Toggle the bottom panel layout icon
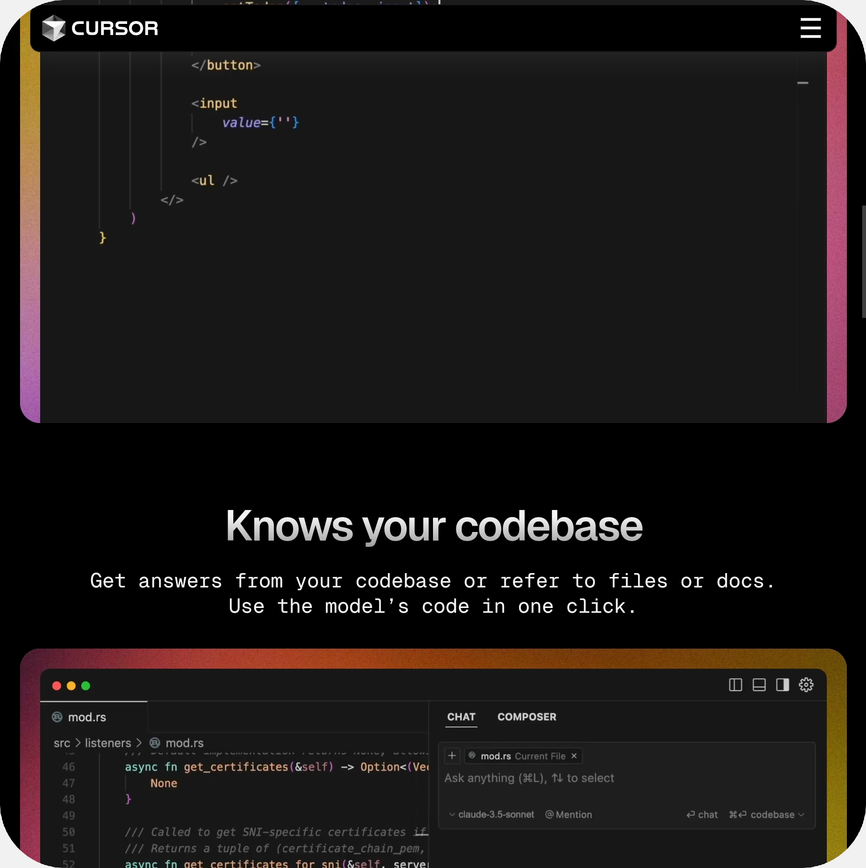The height and width of the screenshot is (868, 866). (759, 685)
